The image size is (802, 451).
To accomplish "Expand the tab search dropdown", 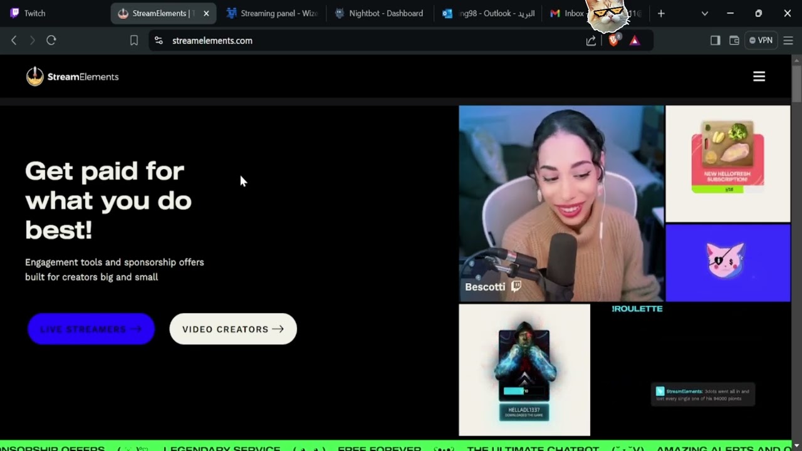I will 705,13.
